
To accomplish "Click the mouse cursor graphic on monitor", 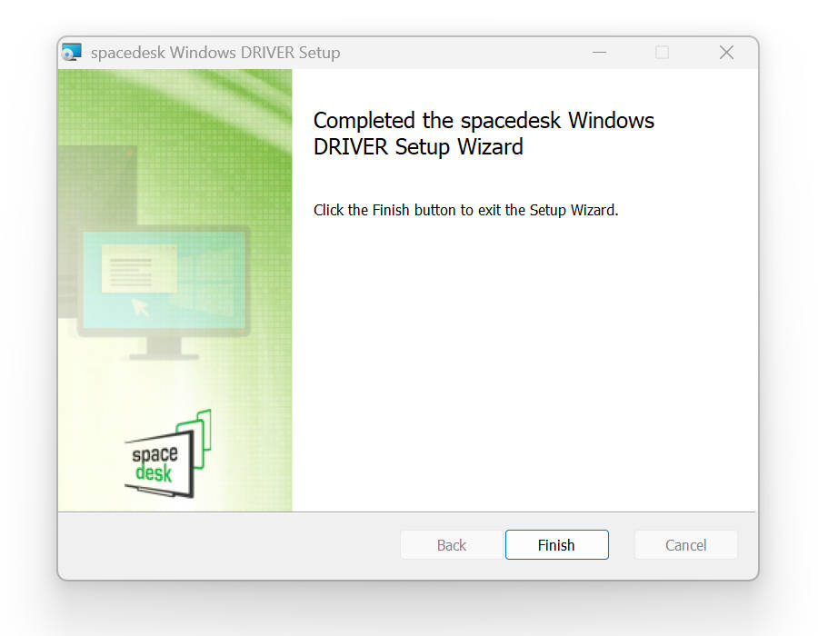I will (x=140, y=307).
